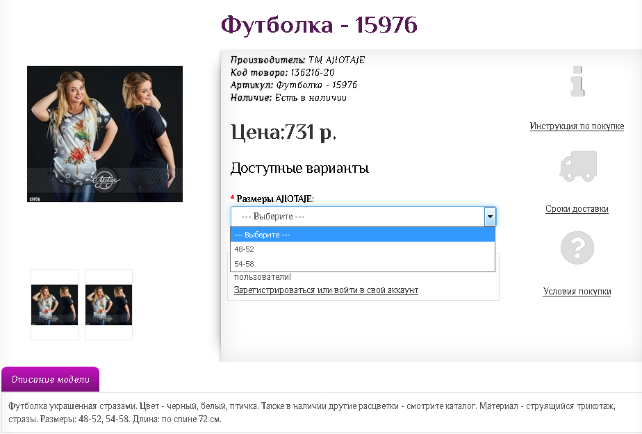642x434 pixels.
Task: Click the Футболка - 15976 page title
Action: (319, 24)
